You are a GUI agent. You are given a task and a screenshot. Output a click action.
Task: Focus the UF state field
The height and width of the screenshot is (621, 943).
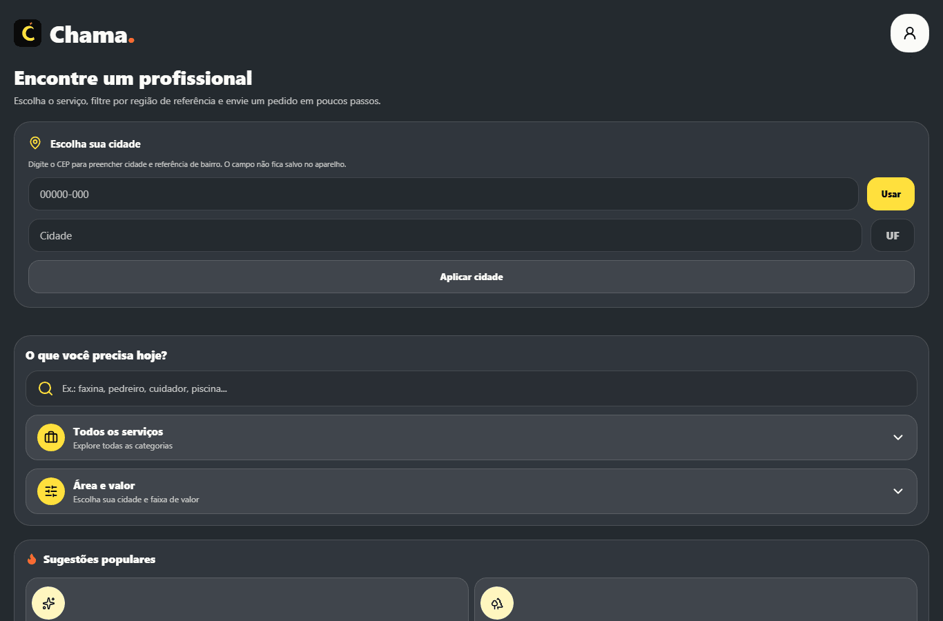[x=893, y=235]
